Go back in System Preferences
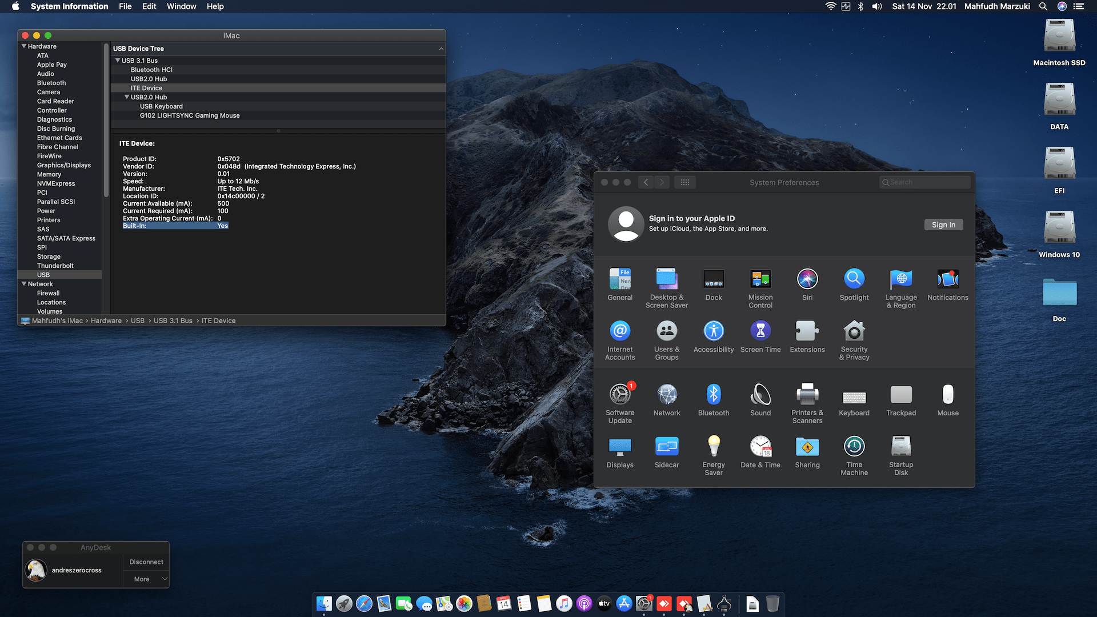The height and width of the screenshot is (617, 1097). tap(646, 182)
